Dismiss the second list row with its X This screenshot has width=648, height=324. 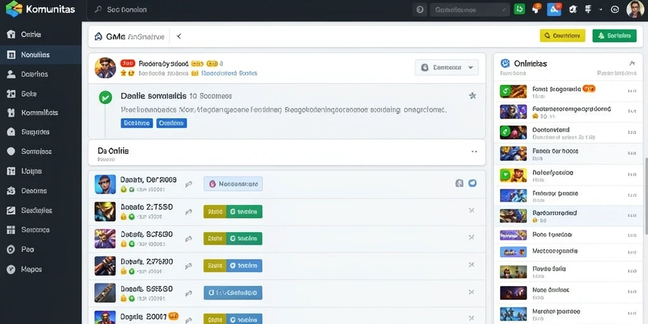click(471, 210)
